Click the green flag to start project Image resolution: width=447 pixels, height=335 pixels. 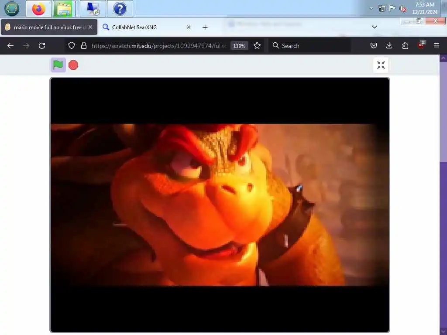(58, 65)
